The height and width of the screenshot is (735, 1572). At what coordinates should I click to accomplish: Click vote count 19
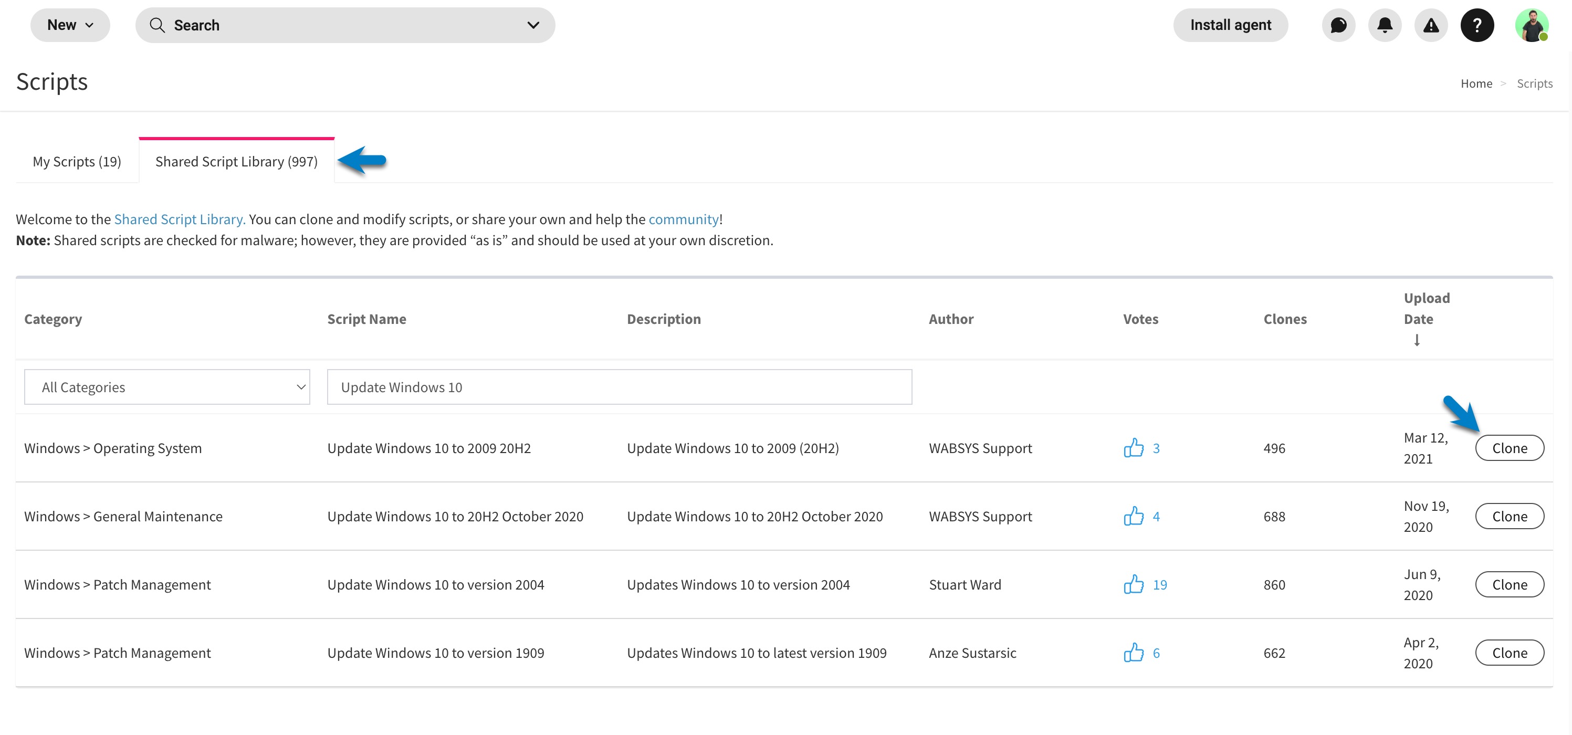1159,585
